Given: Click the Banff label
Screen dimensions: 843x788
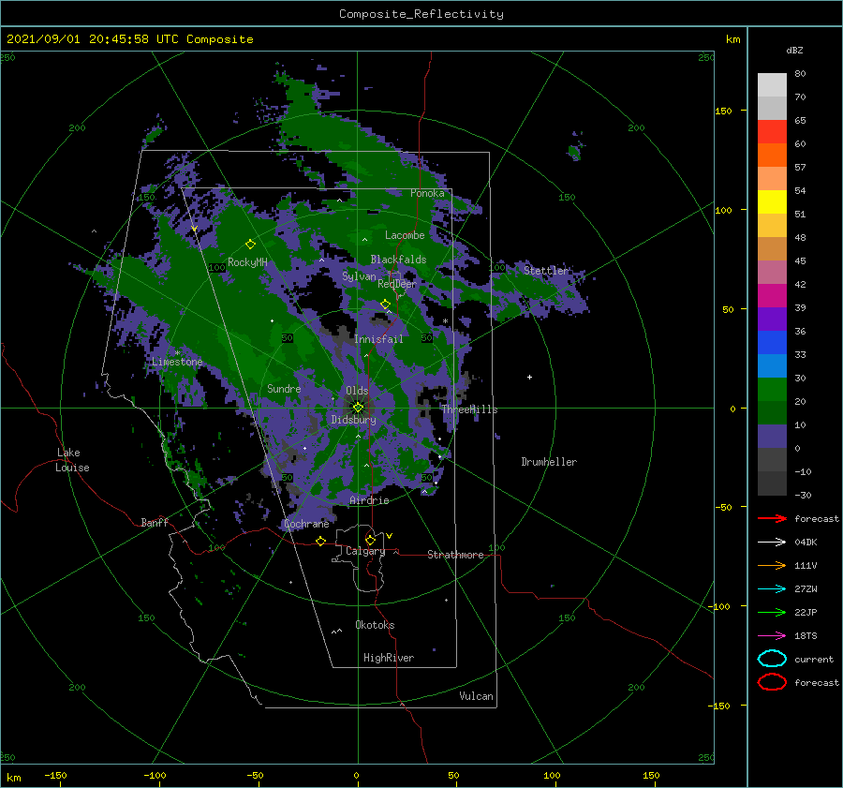Looking at the screenshot, I should [x=155, y=522].
